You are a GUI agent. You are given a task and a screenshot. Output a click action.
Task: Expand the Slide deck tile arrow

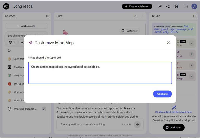[191, 43]
